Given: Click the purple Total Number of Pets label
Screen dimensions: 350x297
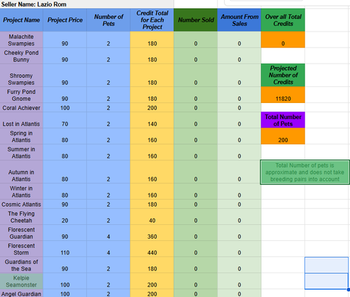Looking at the screenshot, I should coord(283,120).
